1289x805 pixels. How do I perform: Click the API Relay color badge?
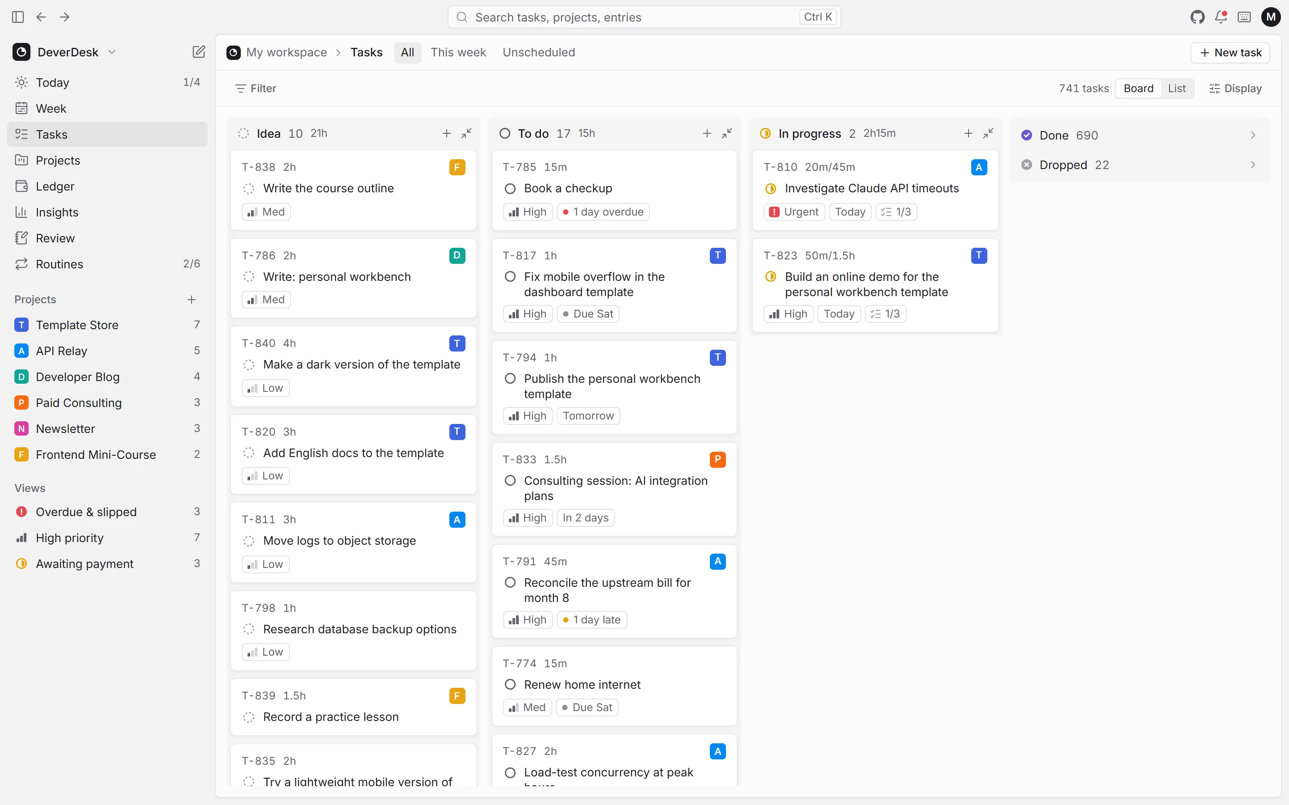pyautogui.click(x=21, y=351)
